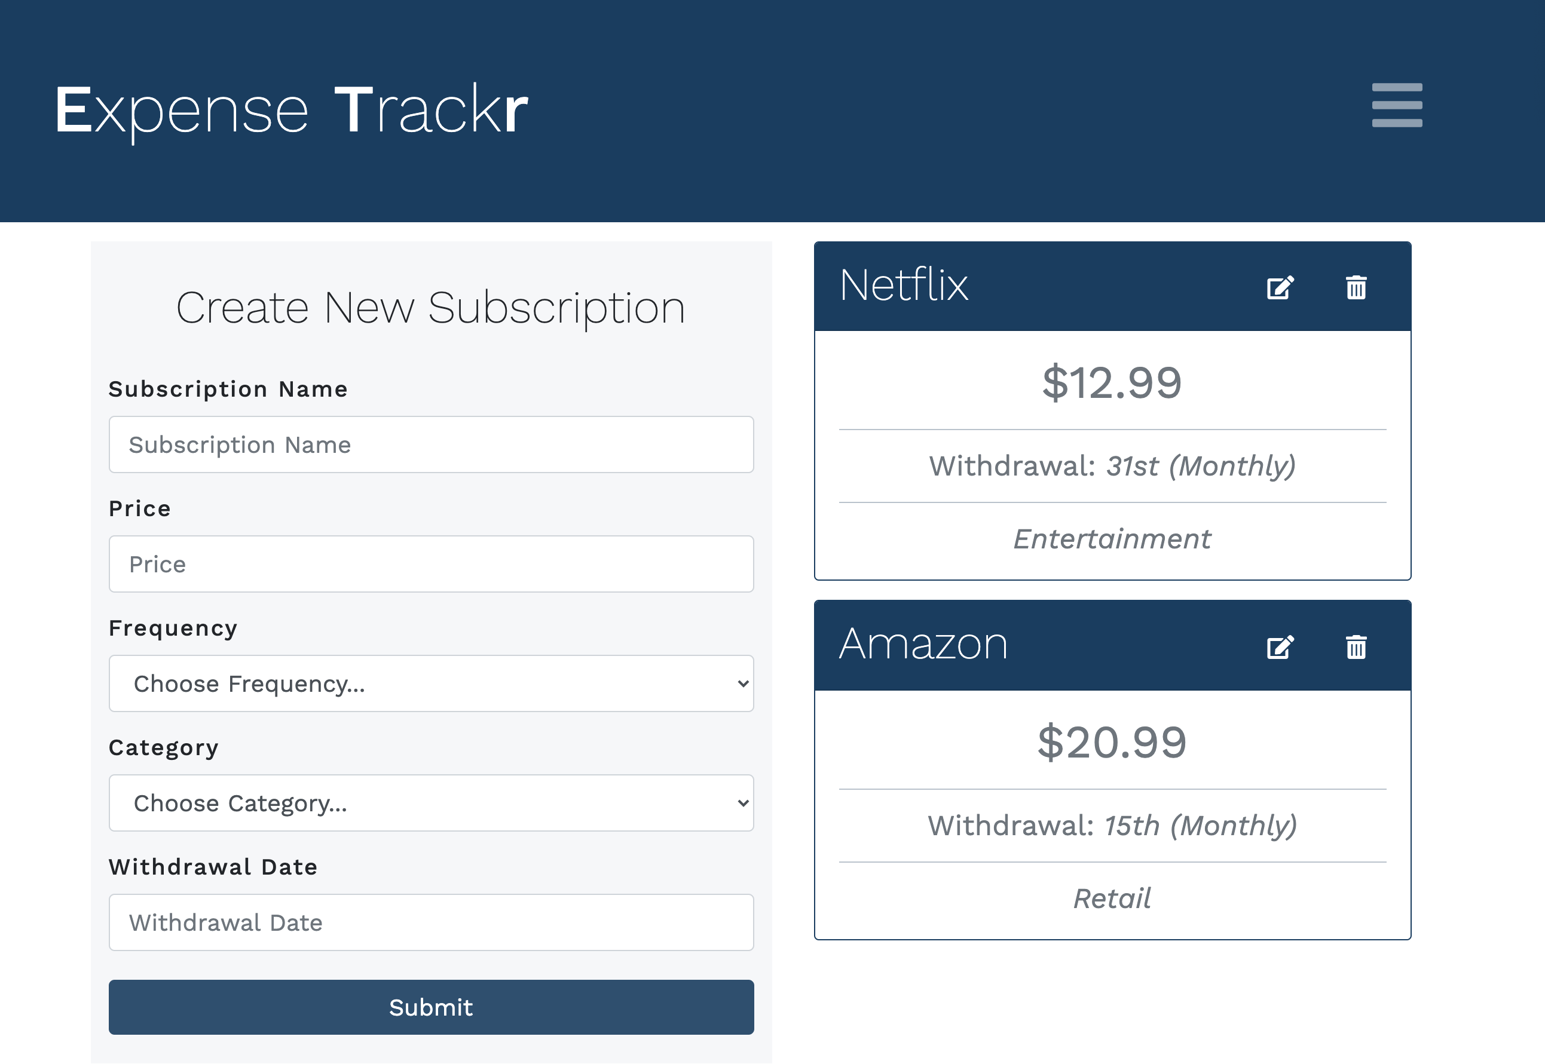This screenshot has height=1064, width=1545.
Task: Click the bold Price field label
Action: coord(140,508)
